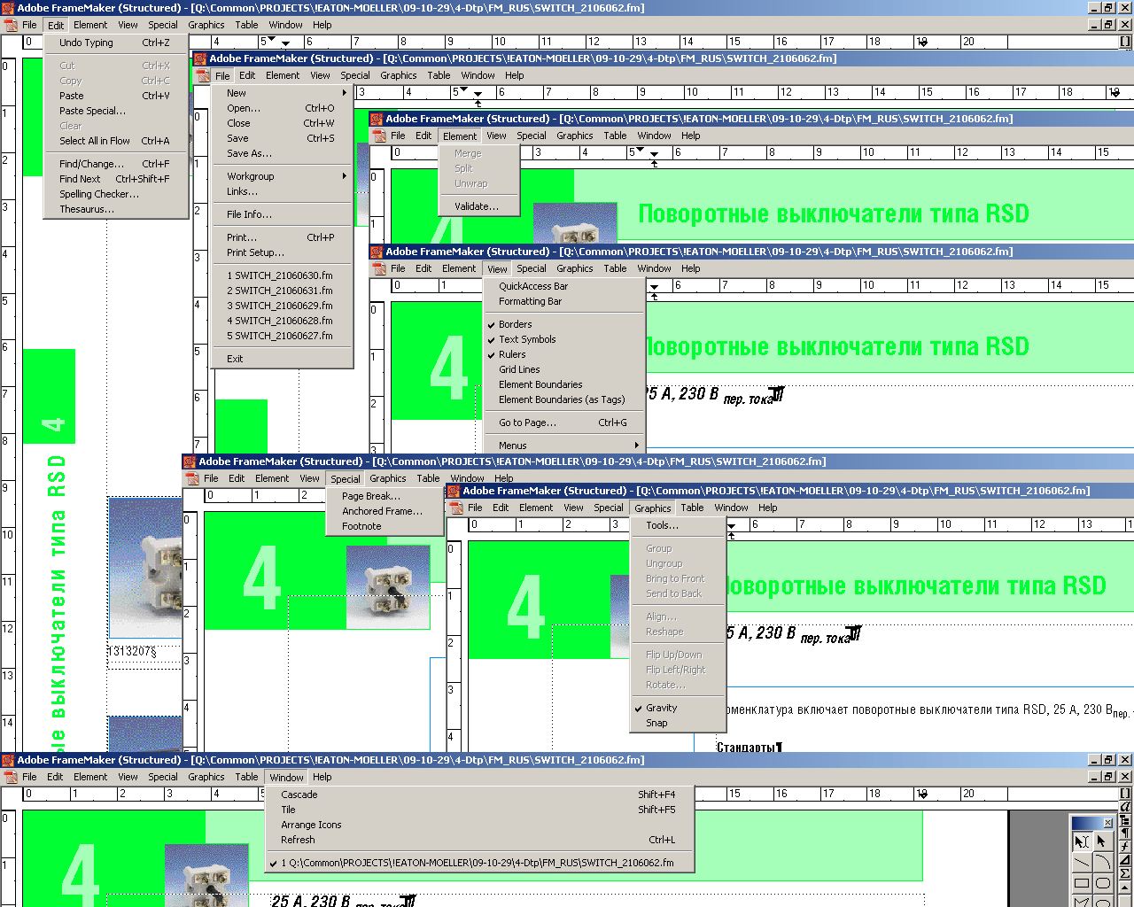Choose Anchored Frame in Special menu
The height and width of the screenshot is (907, 1134).
pyautogui.click(x=384, y=511)
